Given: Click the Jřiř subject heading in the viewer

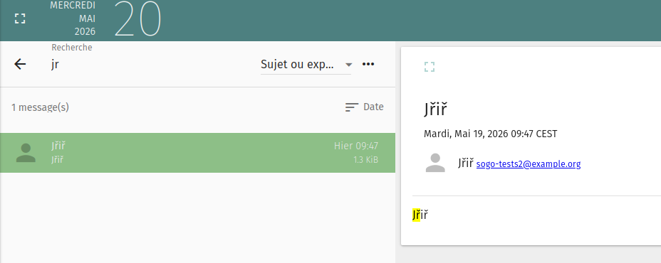Looking at the screenshot, I should click(x=435, y=110).
